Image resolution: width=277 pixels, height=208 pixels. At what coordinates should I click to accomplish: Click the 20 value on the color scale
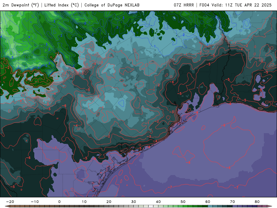(x=109, y=201)
